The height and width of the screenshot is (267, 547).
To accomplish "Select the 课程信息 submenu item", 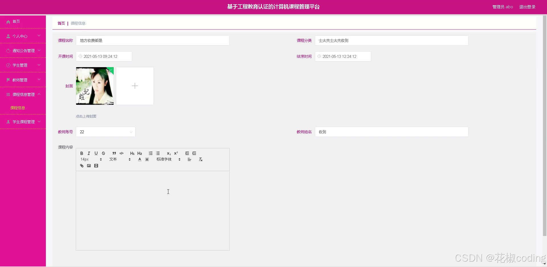I will pyautogui.click(x=18, y=108).
